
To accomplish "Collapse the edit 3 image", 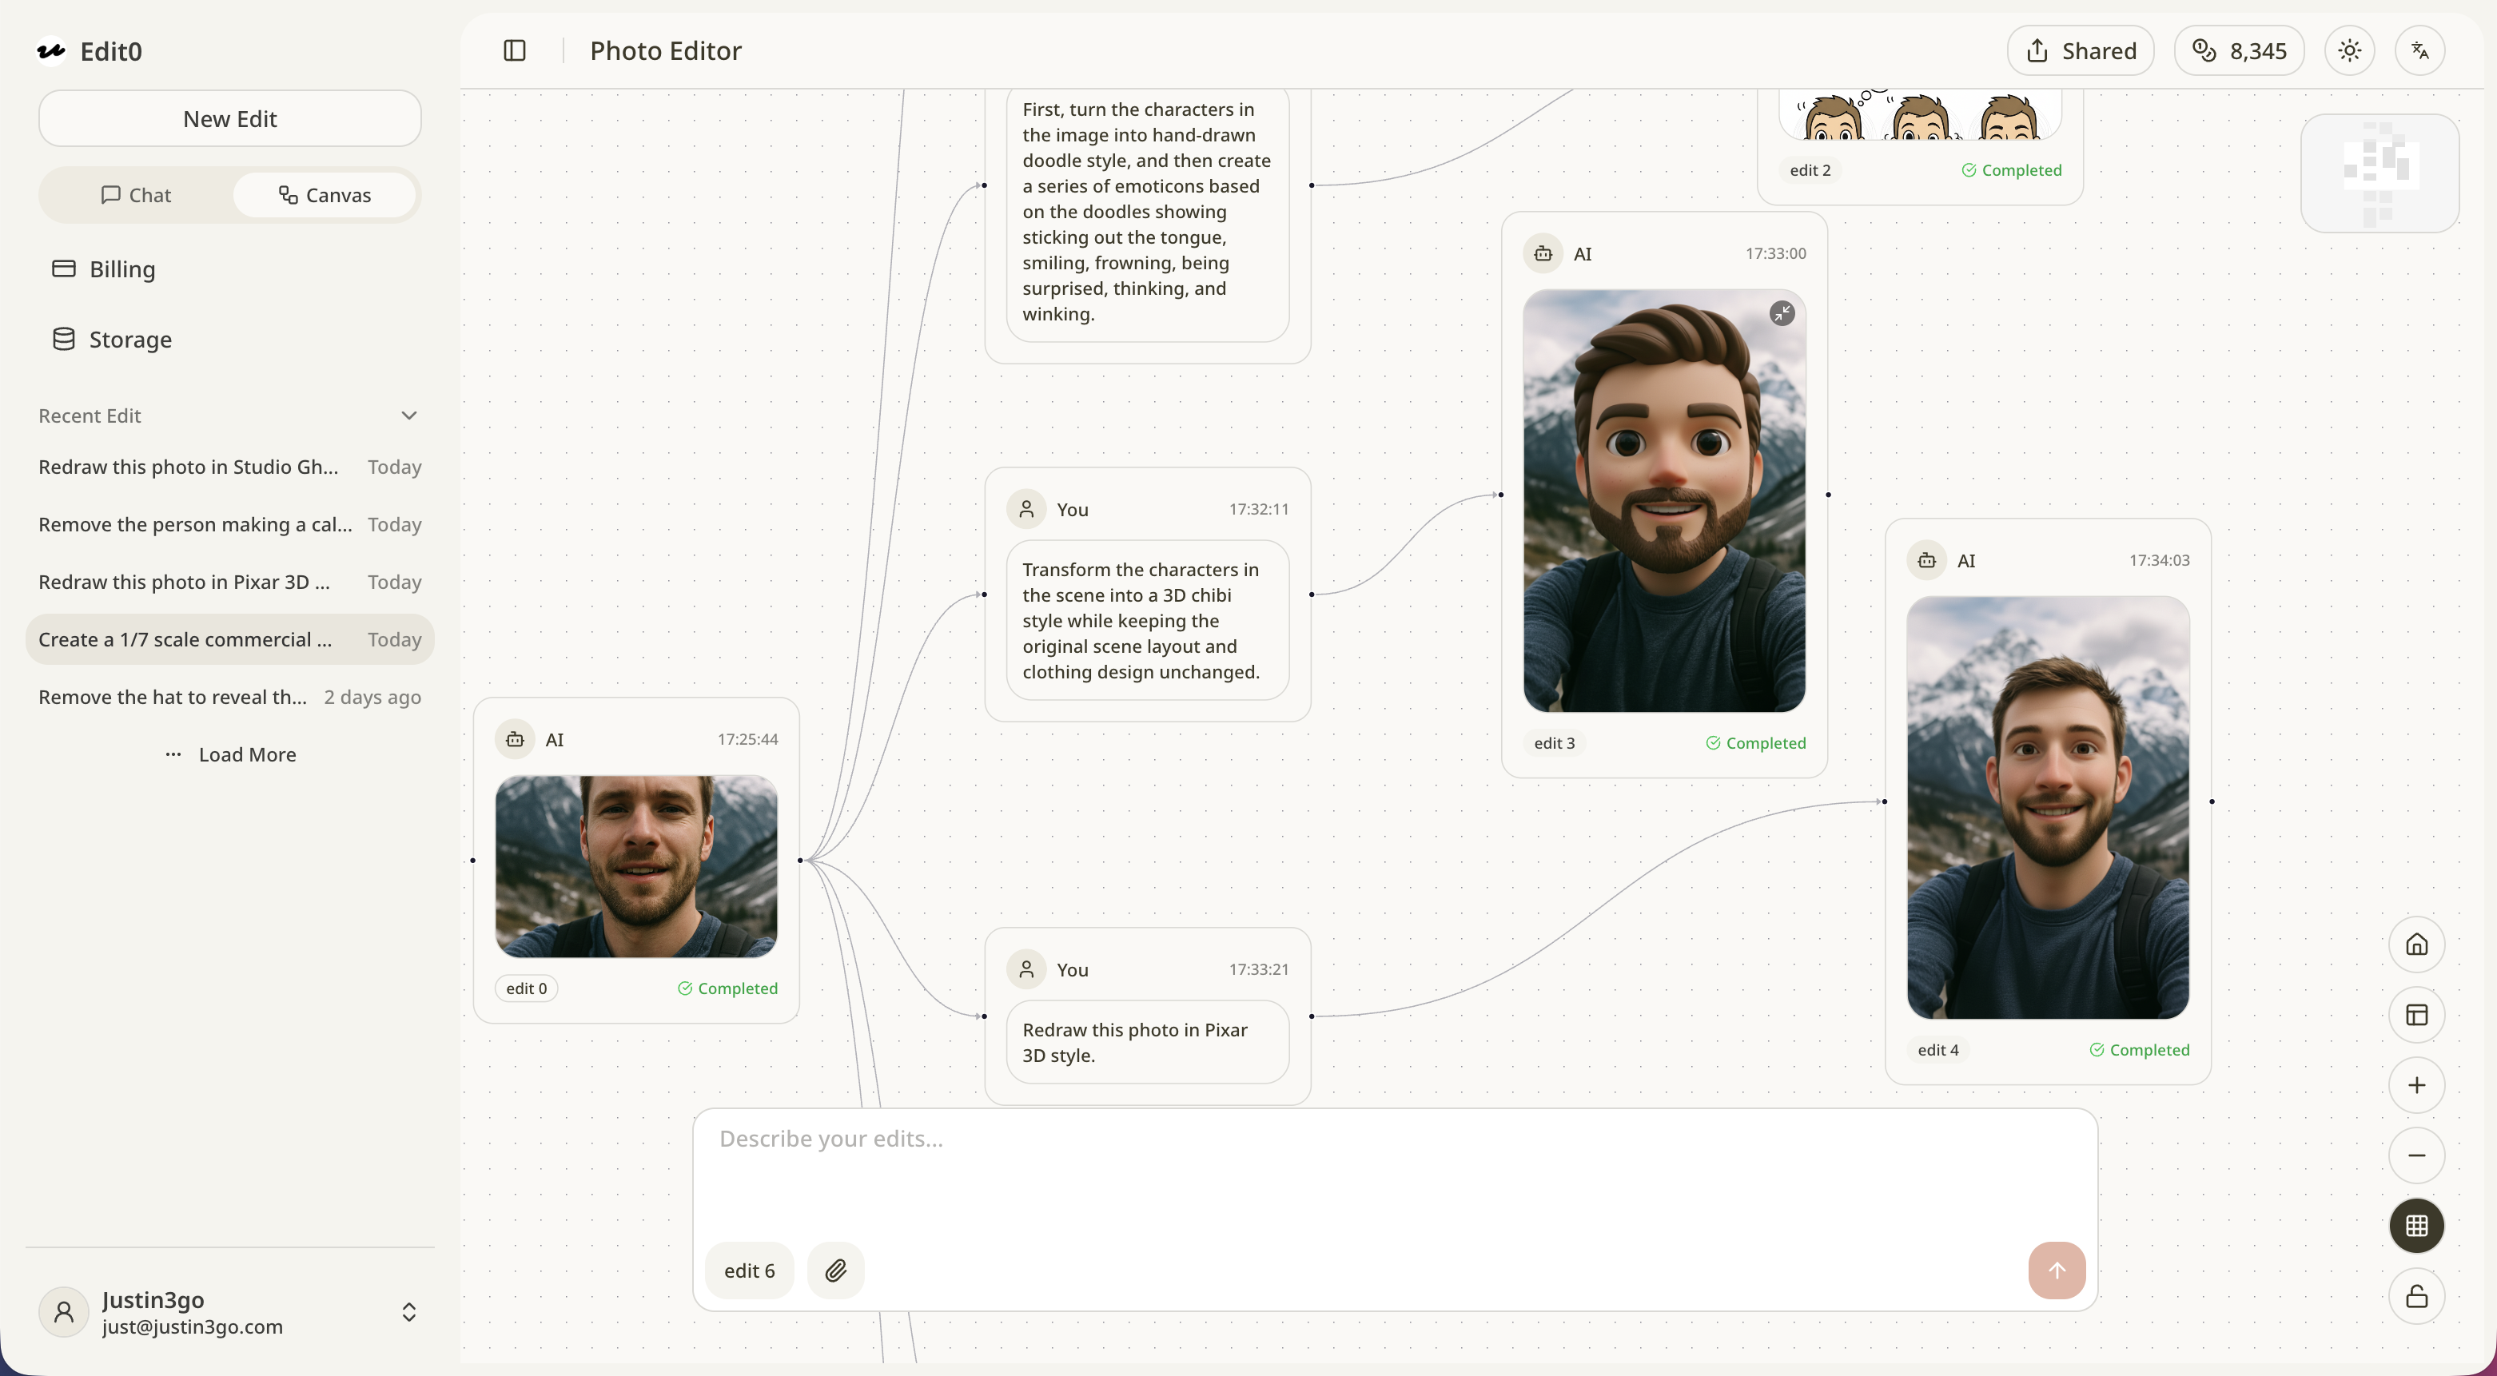I will [1782, 313].
